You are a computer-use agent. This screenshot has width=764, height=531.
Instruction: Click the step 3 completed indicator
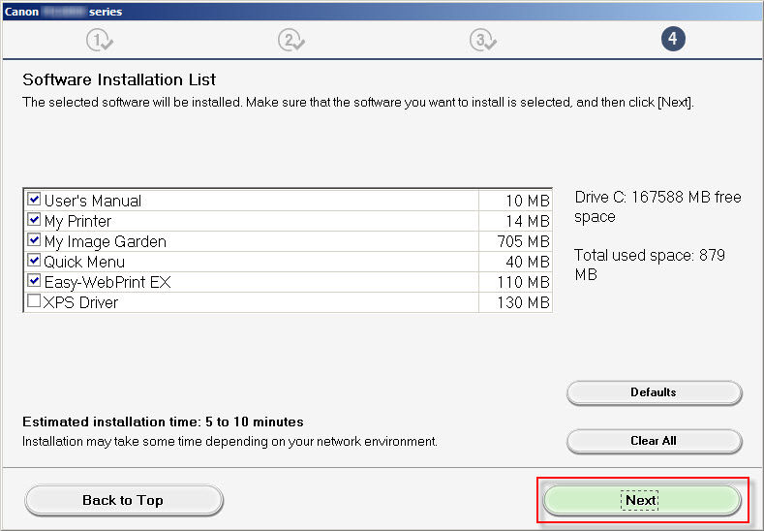coord(481,40)
